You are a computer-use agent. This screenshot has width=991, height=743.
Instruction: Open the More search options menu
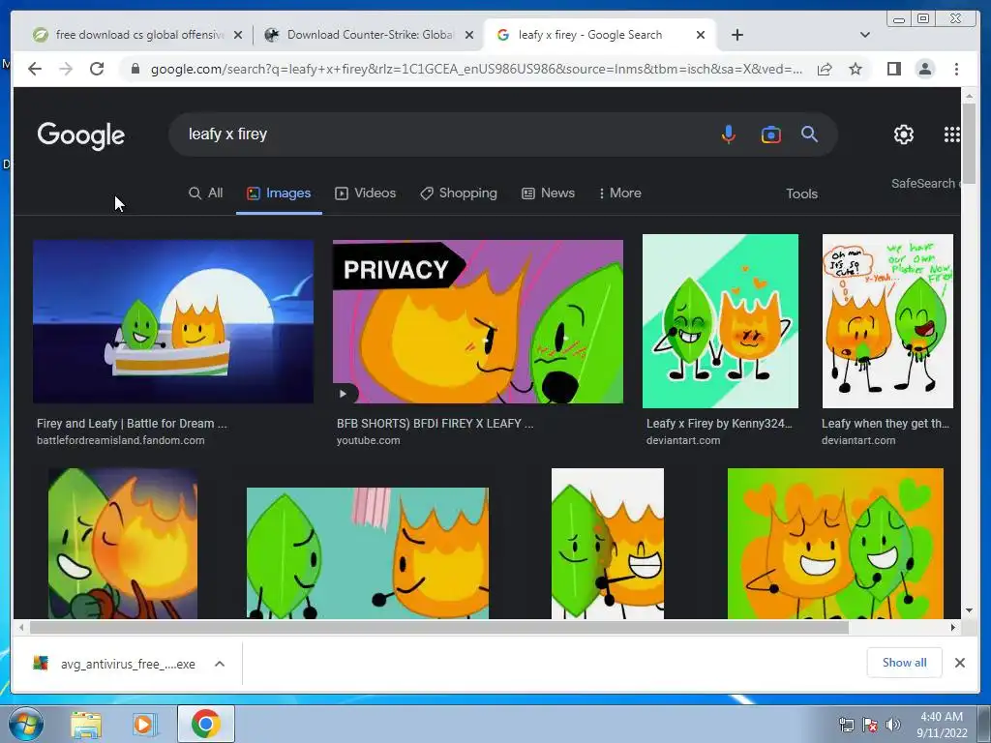point(619,193)
